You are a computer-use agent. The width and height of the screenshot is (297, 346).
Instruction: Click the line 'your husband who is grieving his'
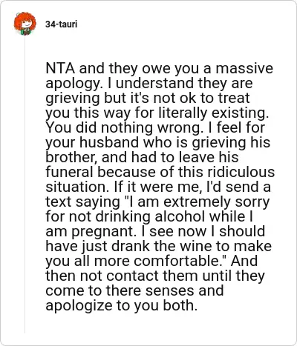[x=157, y=142]
